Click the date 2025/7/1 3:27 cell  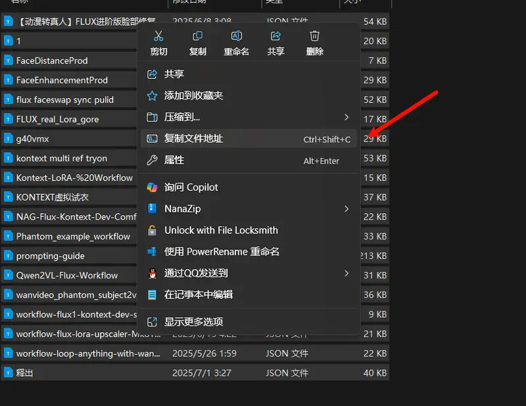coord(202,373)
